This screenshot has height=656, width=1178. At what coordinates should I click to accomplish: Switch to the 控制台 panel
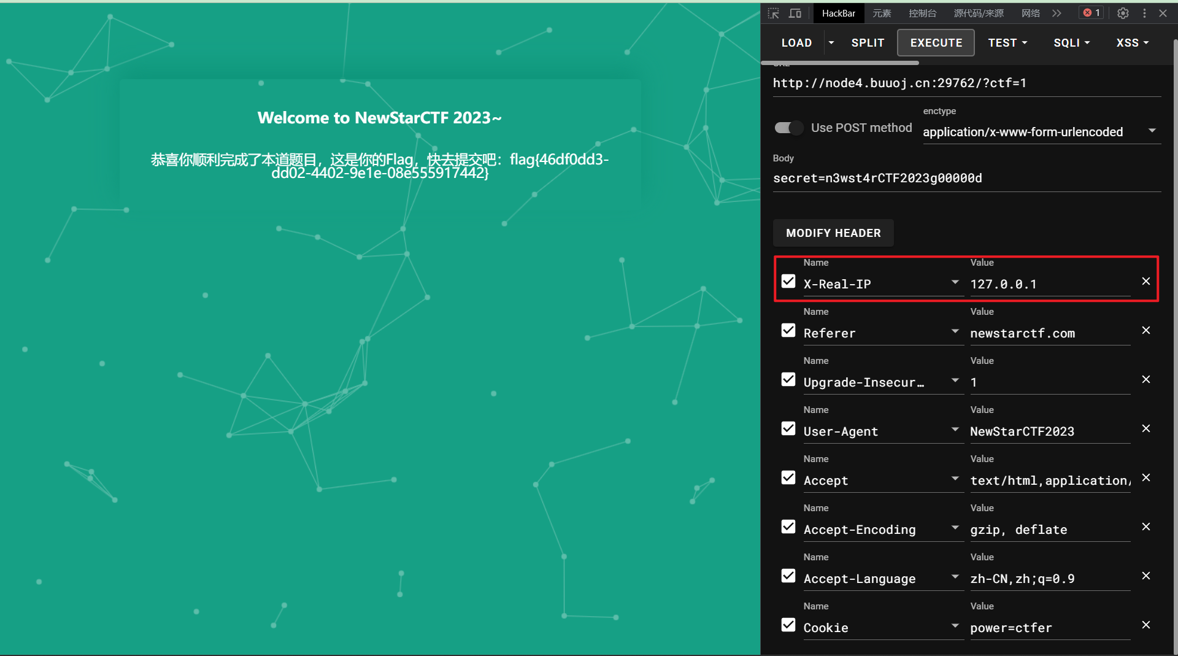pyautogui.click(x=922, y=13)
